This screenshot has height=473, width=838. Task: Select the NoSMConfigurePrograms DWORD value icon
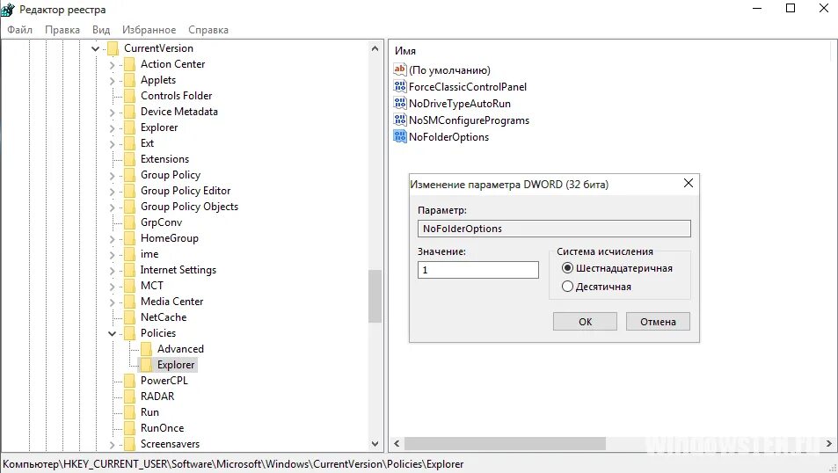pos(400,120)
